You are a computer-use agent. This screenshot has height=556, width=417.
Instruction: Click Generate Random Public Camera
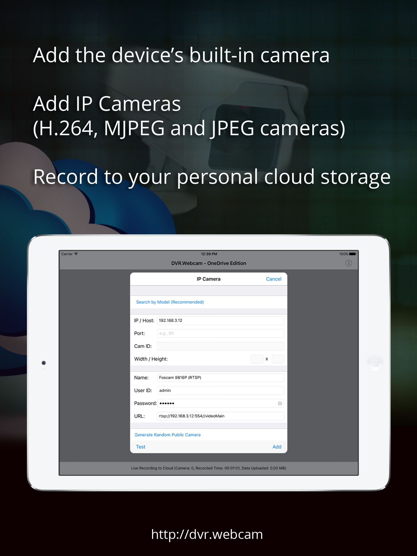168,435
